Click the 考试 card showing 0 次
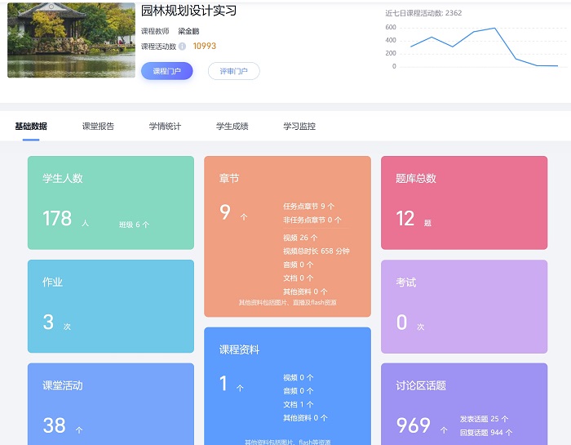 464,306
